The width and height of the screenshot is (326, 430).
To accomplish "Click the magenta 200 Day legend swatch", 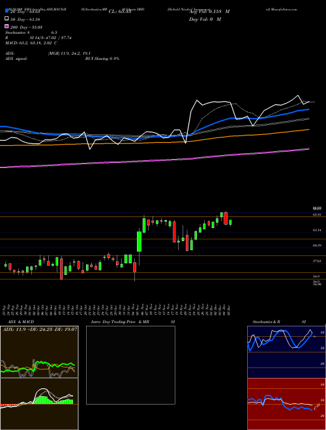I will coord(7,26).
